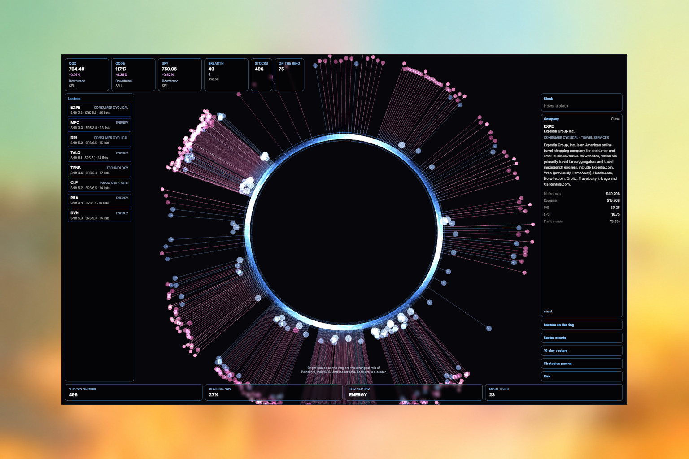Expand the Sector counts section
The image size is (689, 459).
[x=582, y=338]
